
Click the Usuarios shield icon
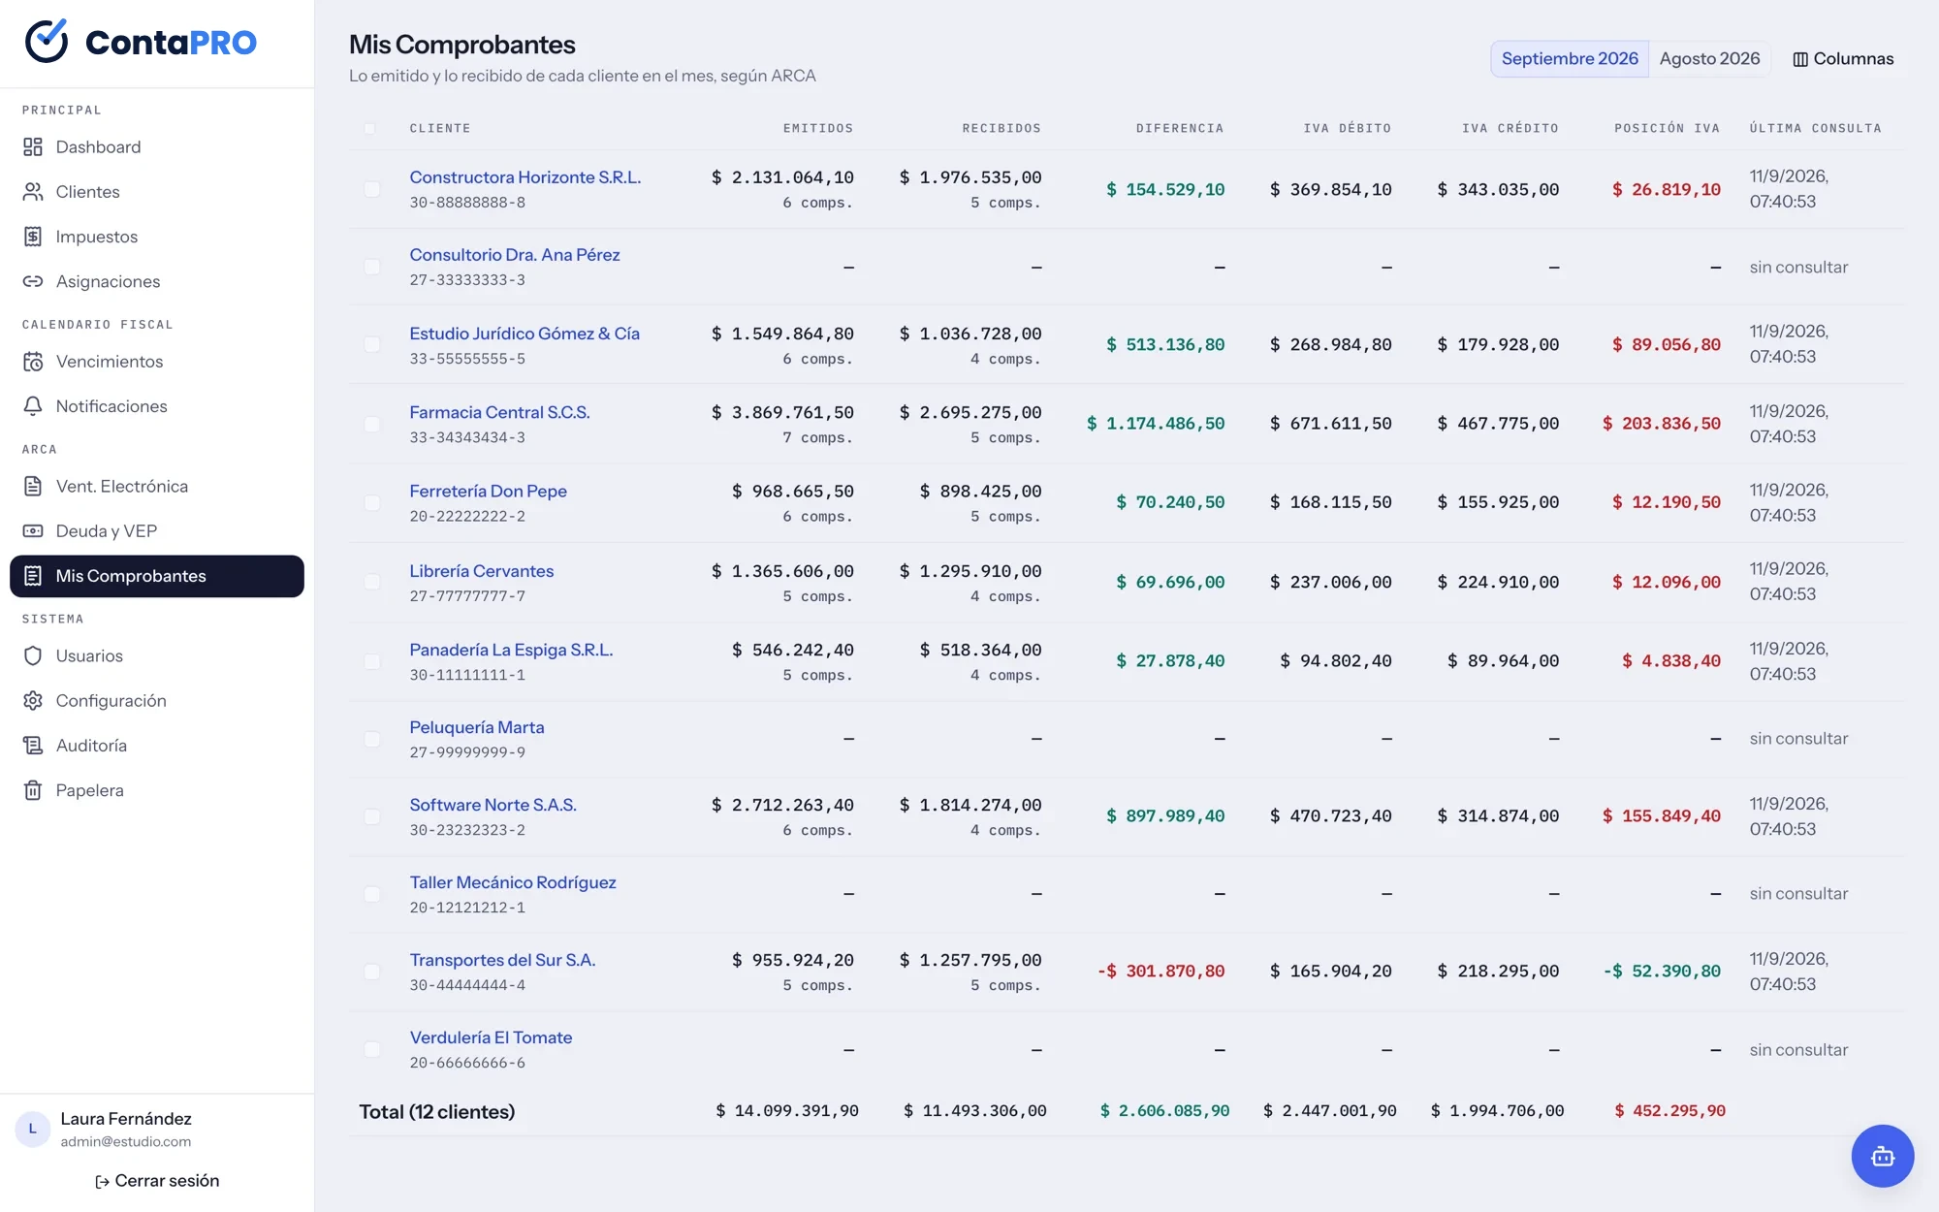pos(33,656)
